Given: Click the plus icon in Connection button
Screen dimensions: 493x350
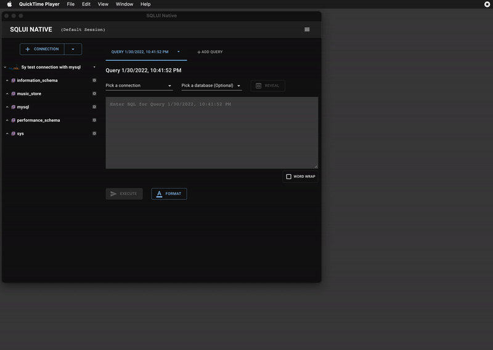Looking at the screenshot, I should 28,49.
